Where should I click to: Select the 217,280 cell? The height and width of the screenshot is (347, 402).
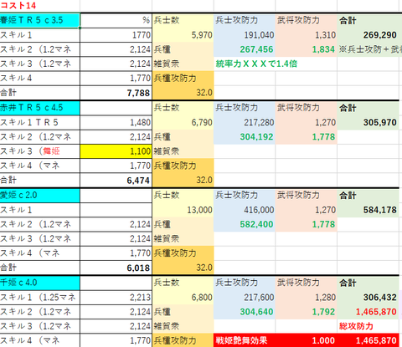point(245,122)
